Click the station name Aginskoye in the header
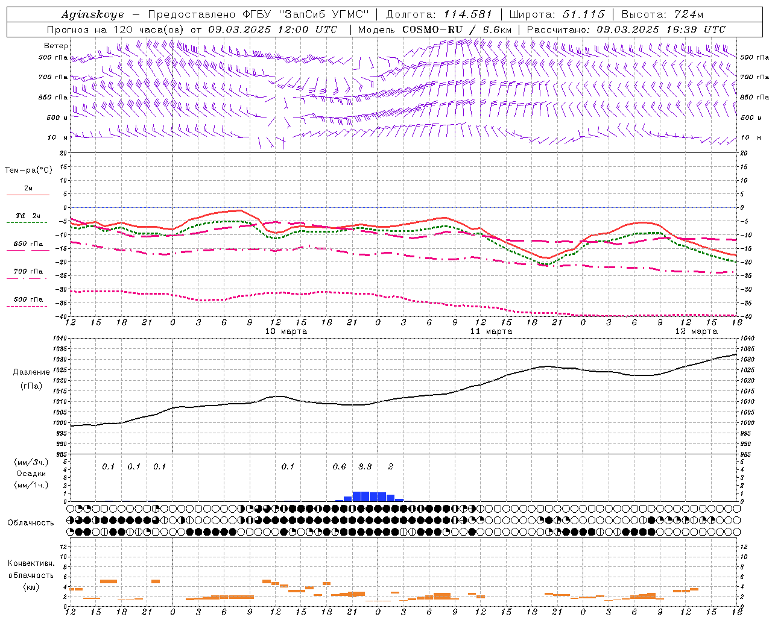Viewport: 772px width, 617px height. [x=92, y=15]
